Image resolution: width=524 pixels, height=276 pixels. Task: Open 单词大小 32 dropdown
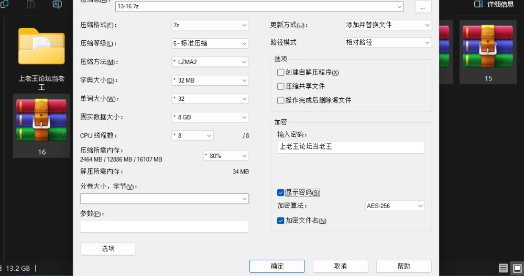click(x=210, y=99)
